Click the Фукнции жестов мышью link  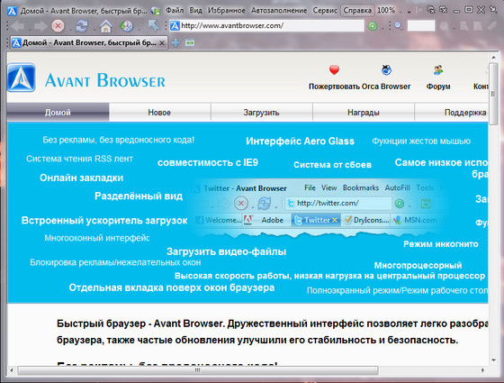[421, 141]
